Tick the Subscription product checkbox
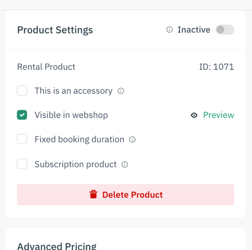 point(22,164)
